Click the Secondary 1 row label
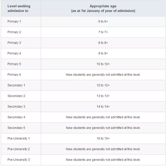 pos(16,85)
